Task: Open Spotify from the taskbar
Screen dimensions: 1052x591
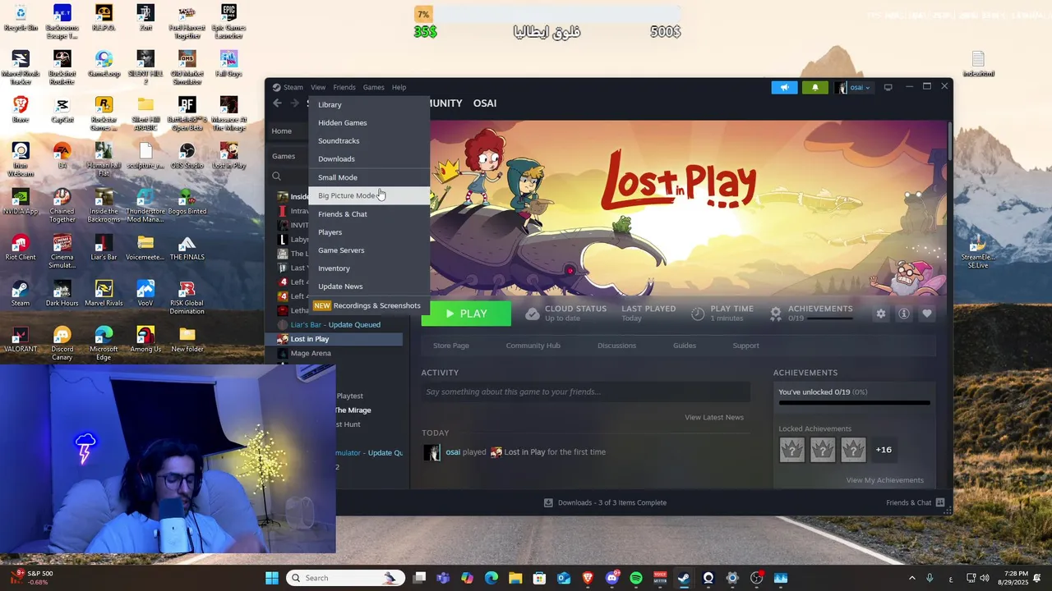Action: (636, 578)
